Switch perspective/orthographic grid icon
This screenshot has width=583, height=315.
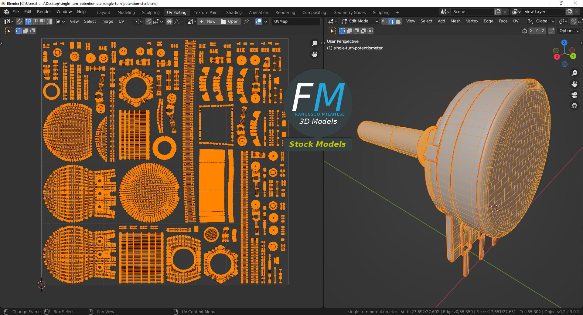click(x=574, y=106)
